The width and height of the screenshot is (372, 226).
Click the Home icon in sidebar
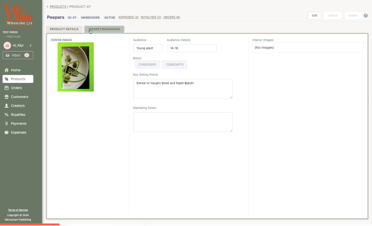(6, 70)
